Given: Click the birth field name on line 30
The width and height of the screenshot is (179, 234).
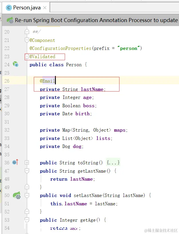Looking at the screenshot, I should [82, 114].
